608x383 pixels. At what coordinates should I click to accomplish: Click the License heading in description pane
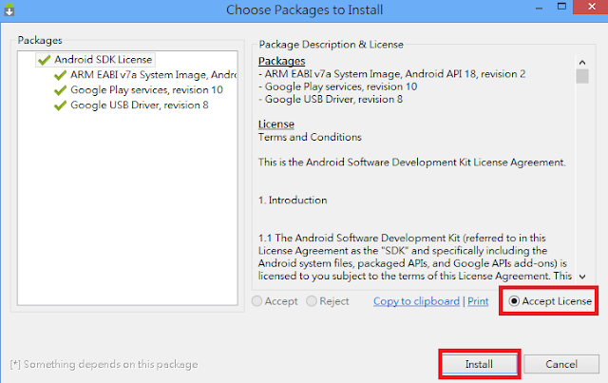[x=276, y=124]
